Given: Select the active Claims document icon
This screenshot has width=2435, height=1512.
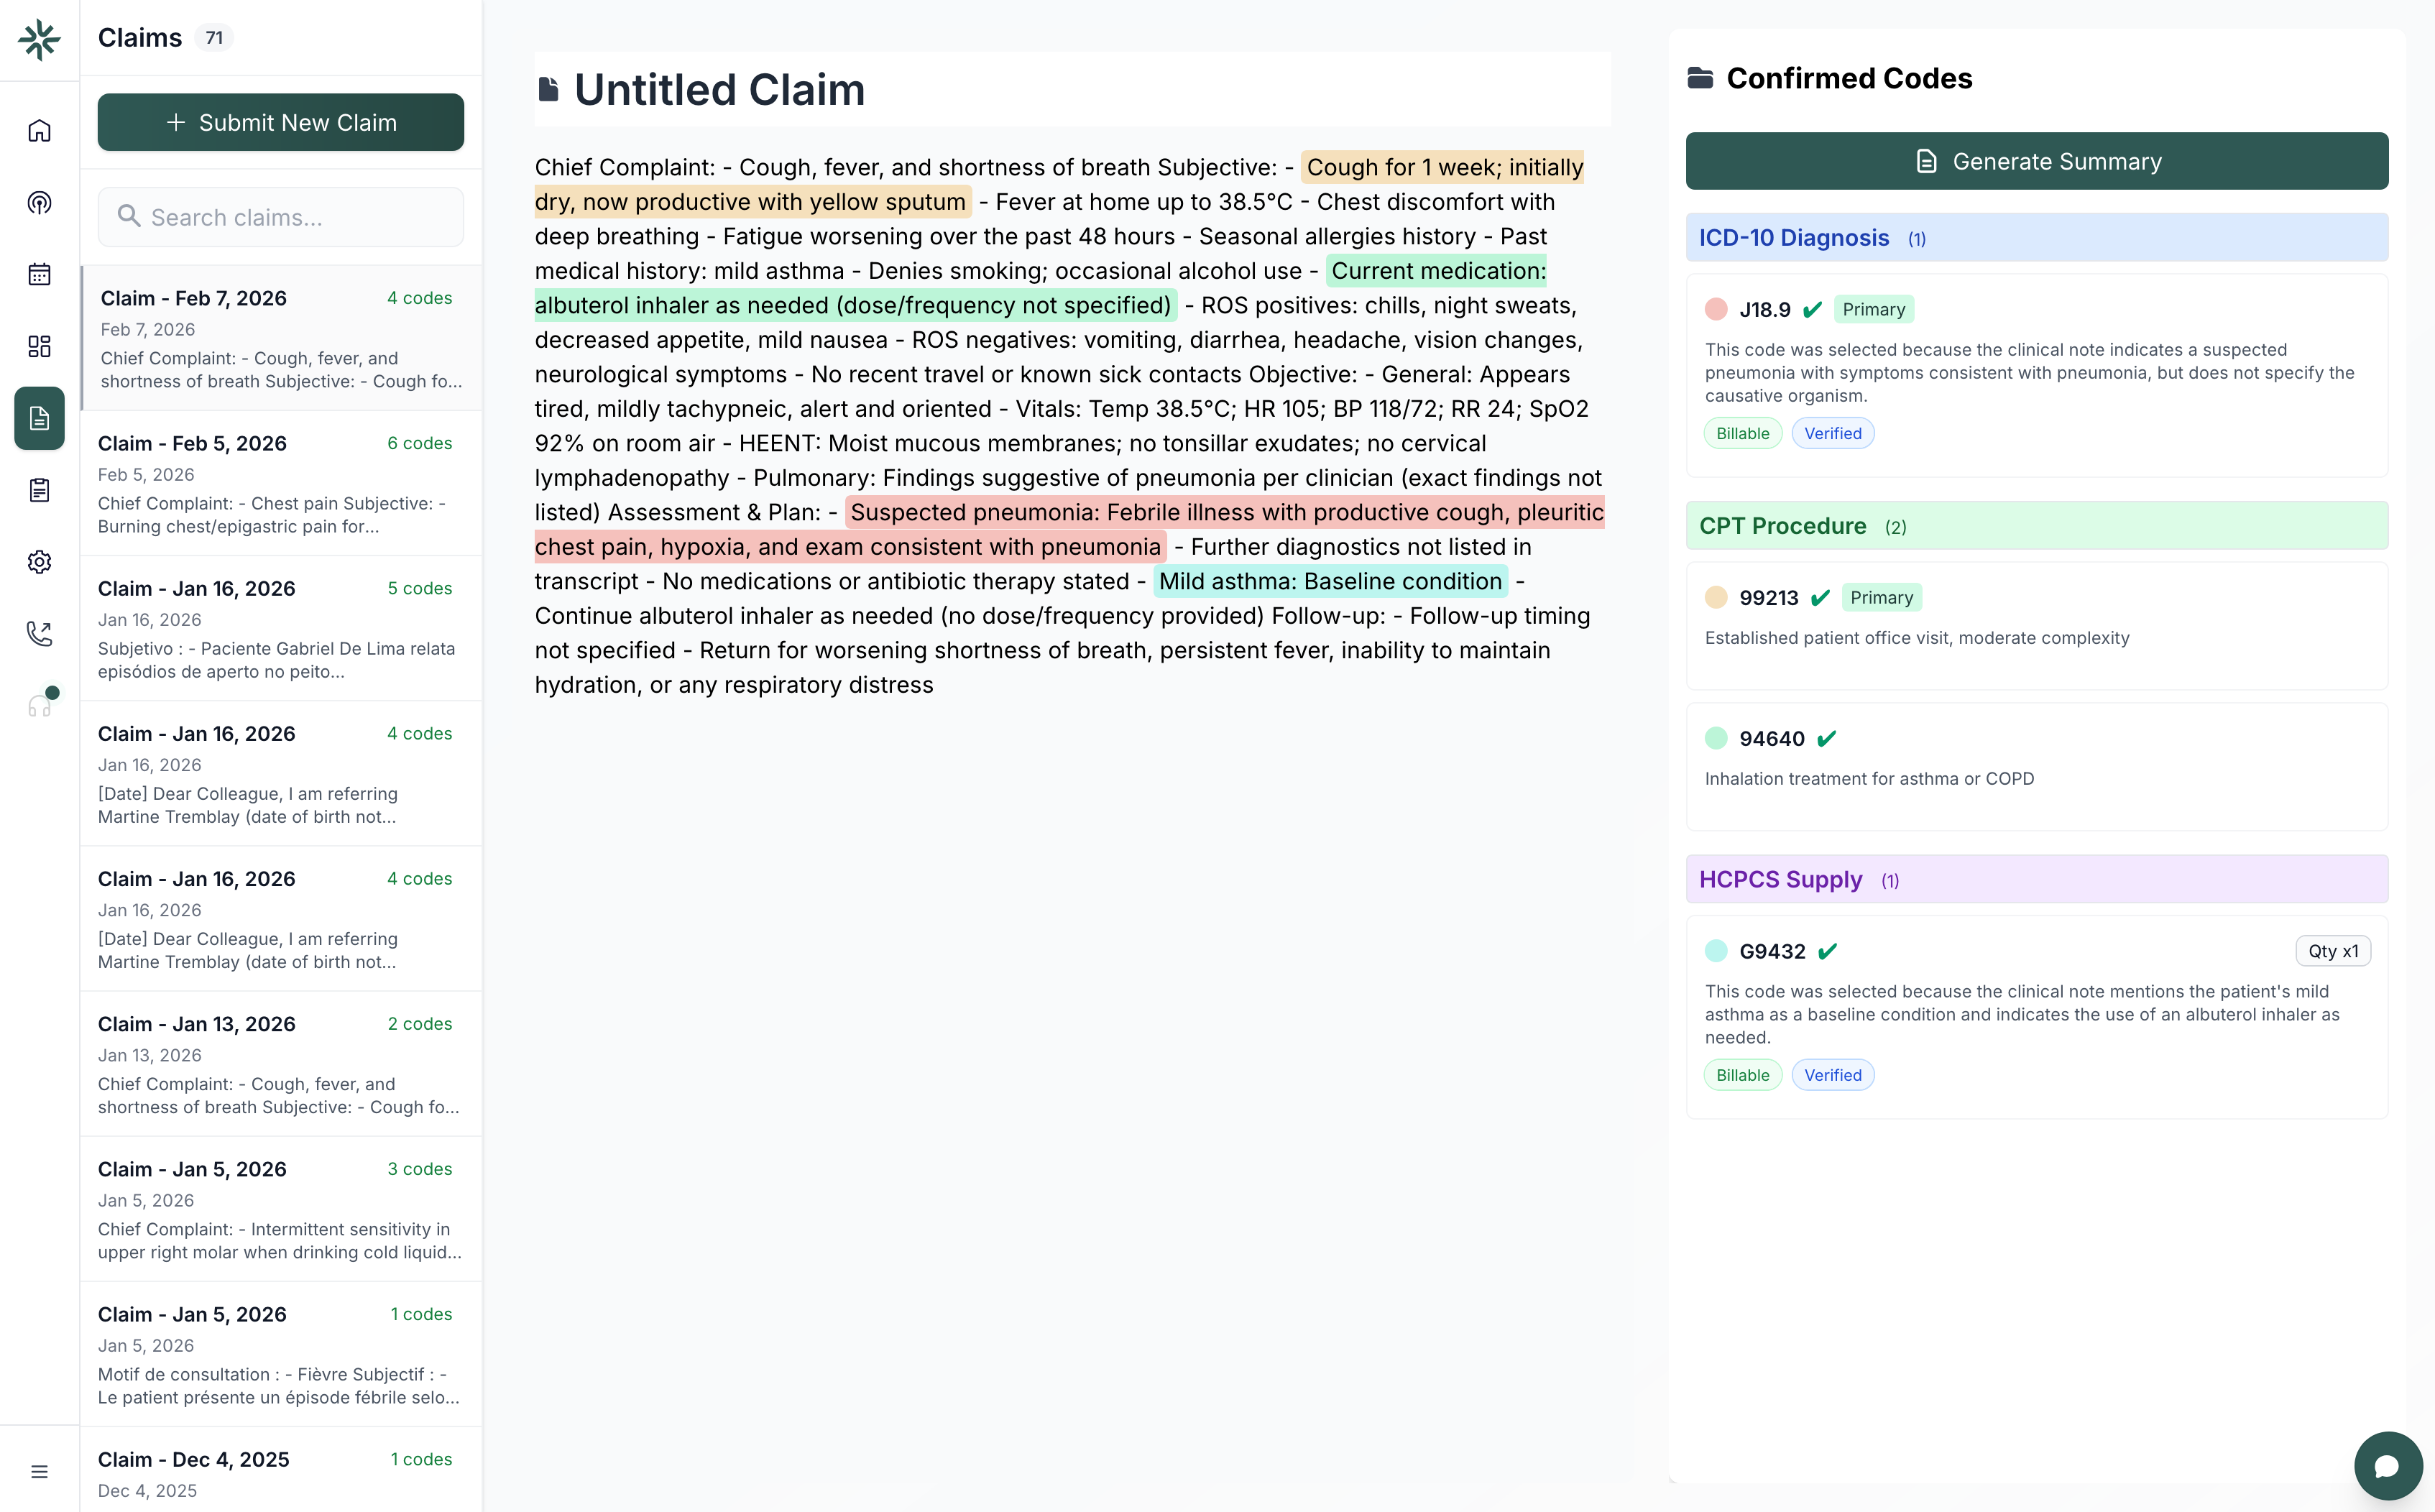Looking at the screenshot, I should [x=39, y=418].
